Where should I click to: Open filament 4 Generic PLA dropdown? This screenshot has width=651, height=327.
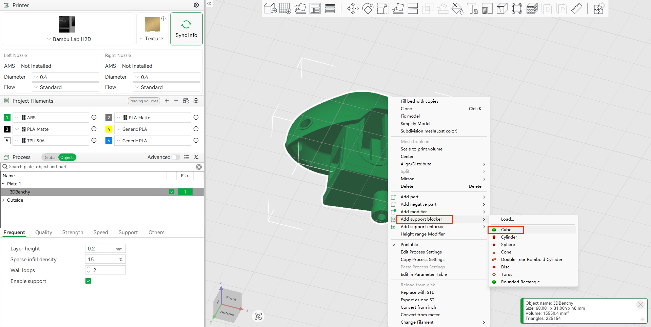(x=153, y=129)
